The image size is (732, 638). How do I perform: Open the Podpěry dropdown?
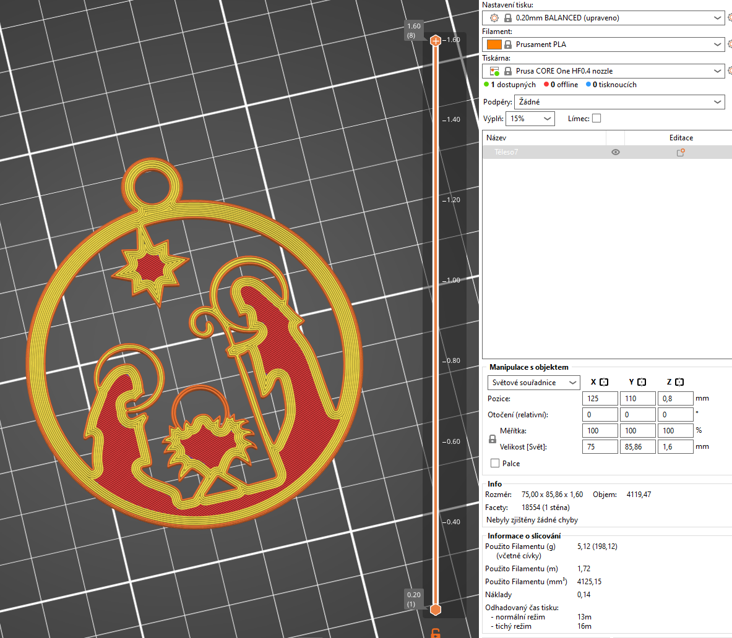point(619,102)
